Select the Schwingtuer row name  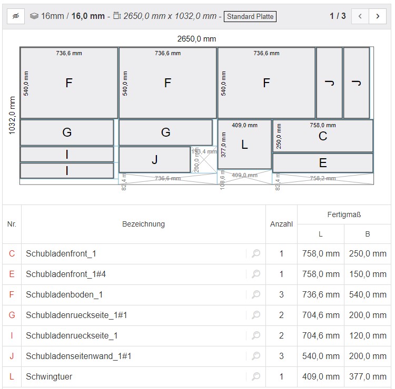click(x=49, y=377)
